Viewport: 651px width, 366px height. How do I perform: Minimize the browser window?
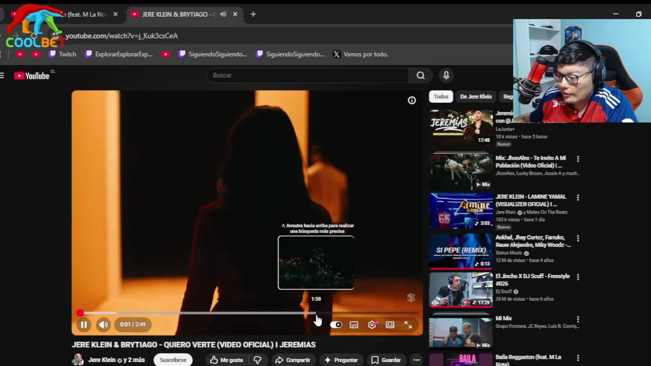tap(615, 14)
